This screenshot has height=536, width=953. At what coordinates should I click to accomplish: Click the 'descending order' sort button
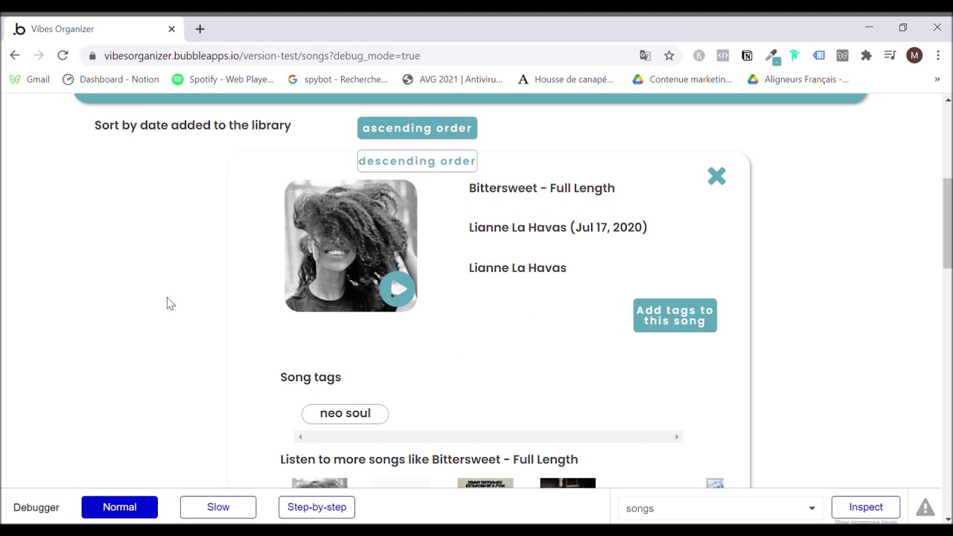417,161
